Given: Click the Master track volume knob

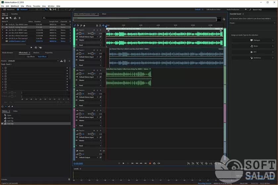Looking at the screenshot, I should pyautogui.click(x=80, y=154).
